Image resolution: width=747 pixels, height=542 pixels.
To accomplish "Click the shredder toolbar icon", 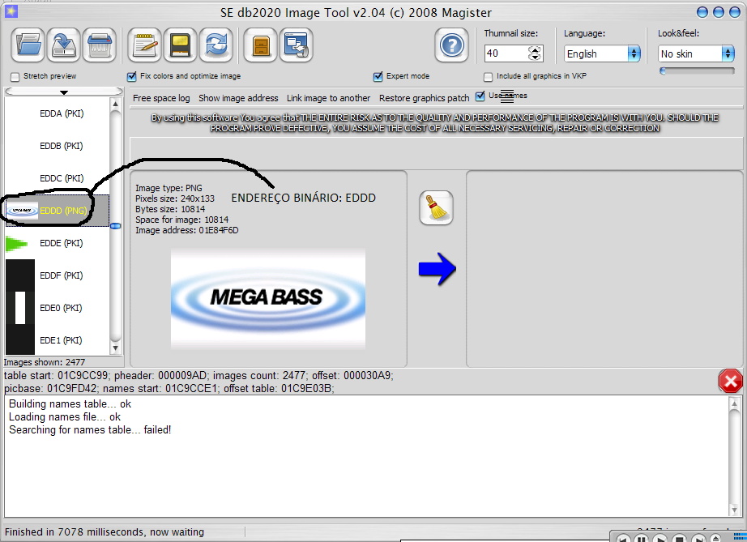I will click(99, 45).
